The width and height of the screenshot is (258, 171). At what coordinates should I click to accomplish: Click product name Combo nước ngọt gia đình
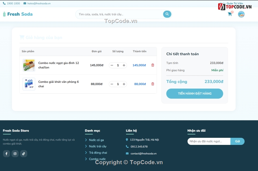[x=59, y=65]
